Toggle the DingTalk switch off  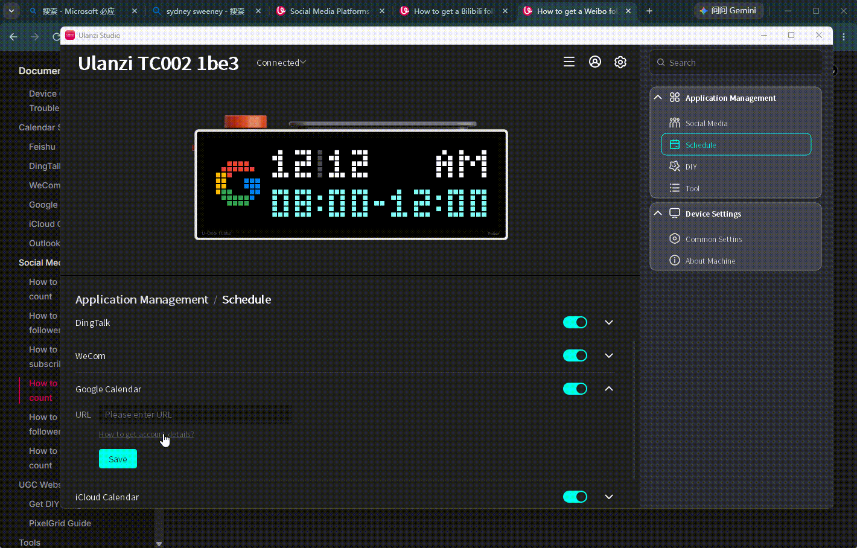point(575,322)
